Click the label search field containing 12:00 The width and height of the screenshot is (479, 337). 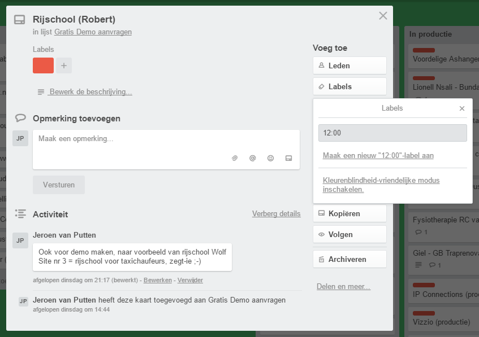[x=392, y=133]
